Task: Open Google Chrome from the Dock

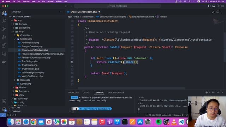Action: (x=33, y=122)
